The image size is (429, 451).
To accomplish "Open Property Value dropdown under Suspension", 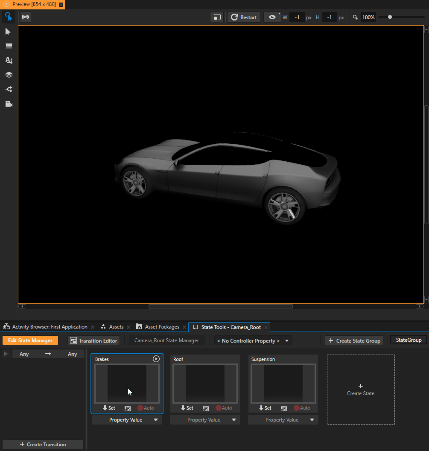I will [283, 419].
